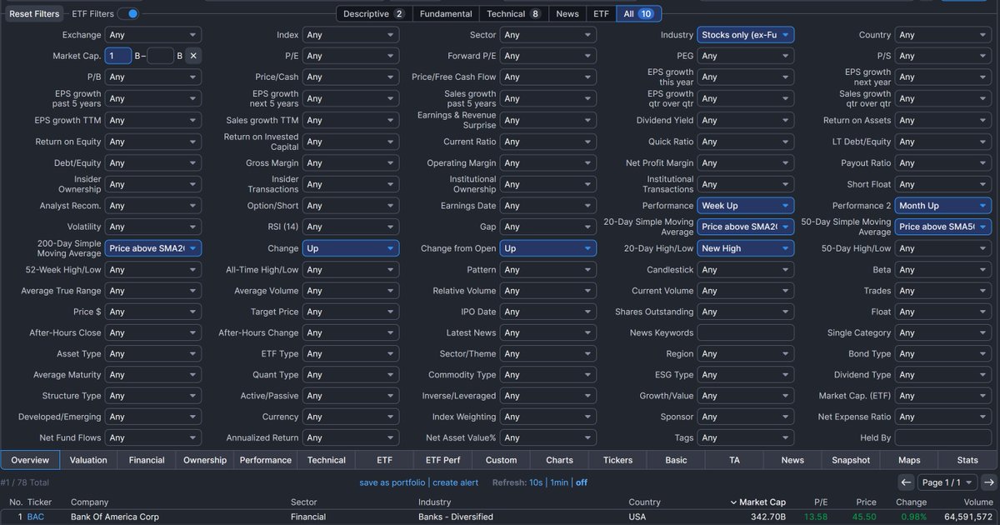Open the 50-Day Simple Moving Average dropdown

[943, 227]
